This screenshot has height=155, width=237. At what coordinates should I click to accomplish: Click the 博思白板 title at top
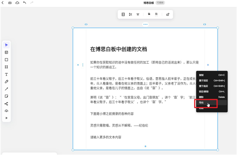[x=149, y=3]
